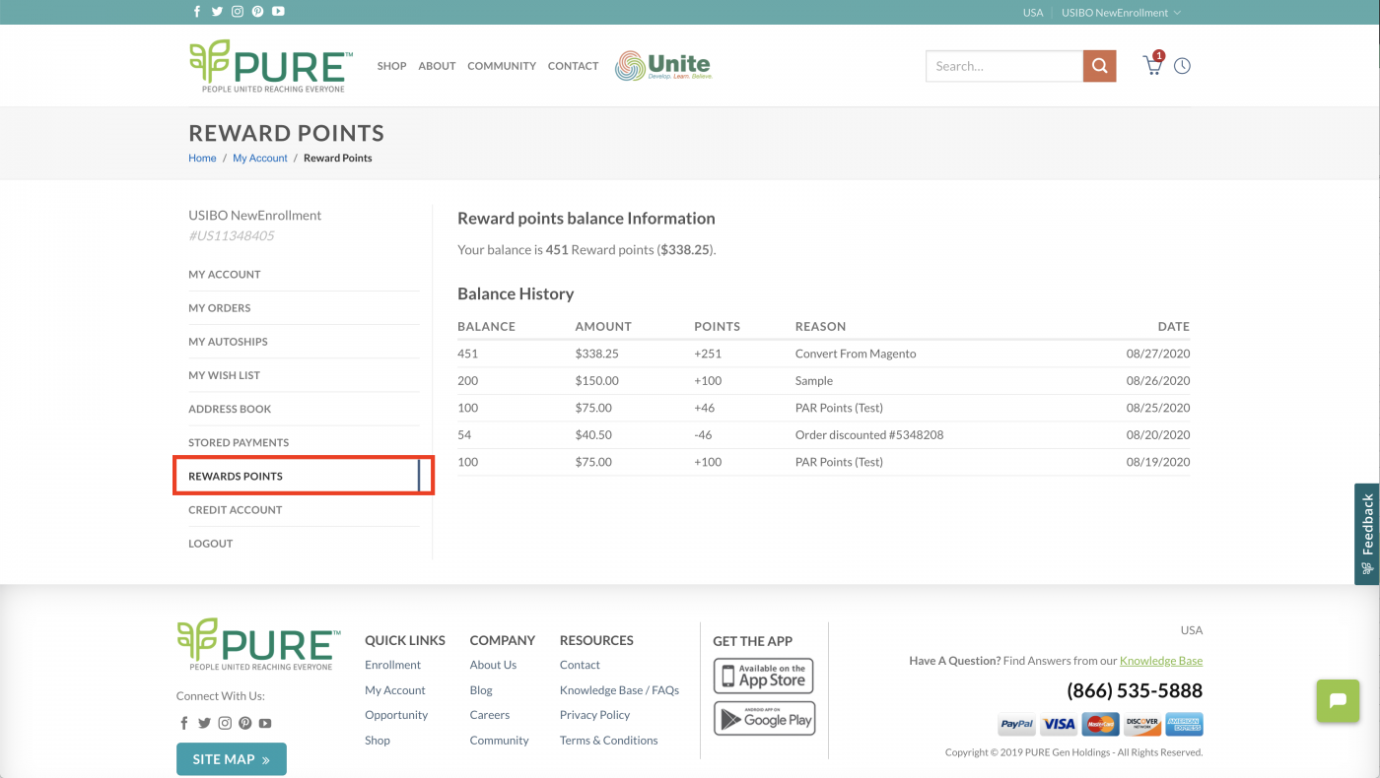This screenshot has height=778, width=1380.
Task: Click the footer Pinterest icon
Action: pos(244,723)
